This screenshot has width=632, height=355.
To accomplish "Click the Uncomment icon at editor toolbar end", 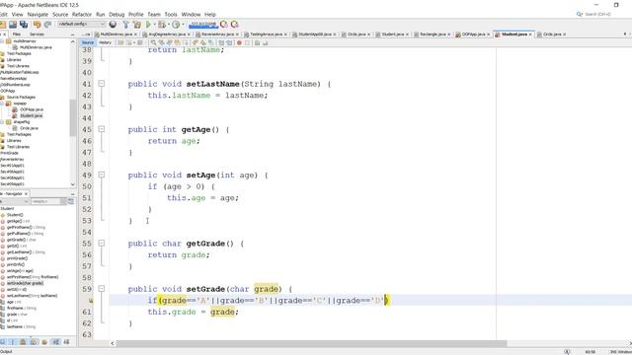I will click(266, 42).
